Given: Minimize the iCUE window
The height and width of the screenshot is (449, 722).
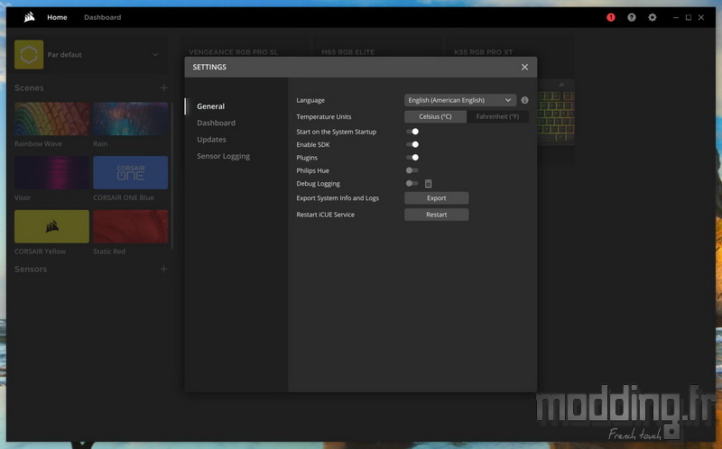Looking at the screenshot, I should (675, 17).
